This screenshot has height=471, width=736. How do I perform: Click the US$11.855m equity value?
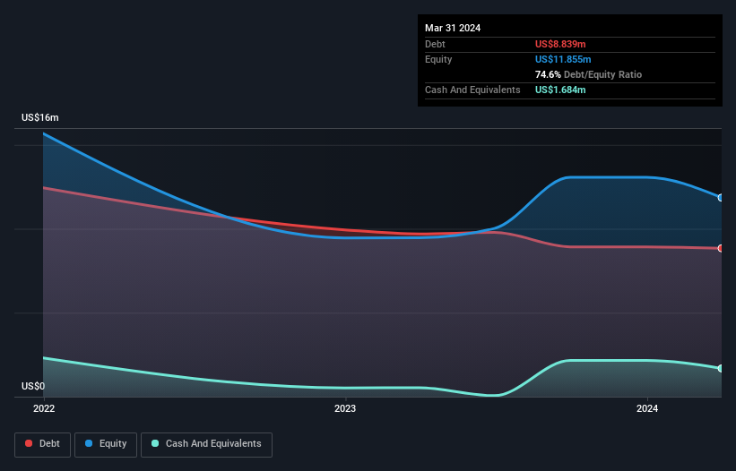pyautogui.click(x=563, y=59)
